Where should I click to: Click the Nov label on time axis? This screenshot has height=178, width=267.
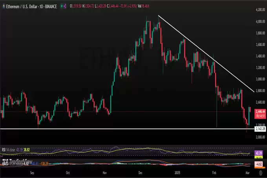pos(105,173)
